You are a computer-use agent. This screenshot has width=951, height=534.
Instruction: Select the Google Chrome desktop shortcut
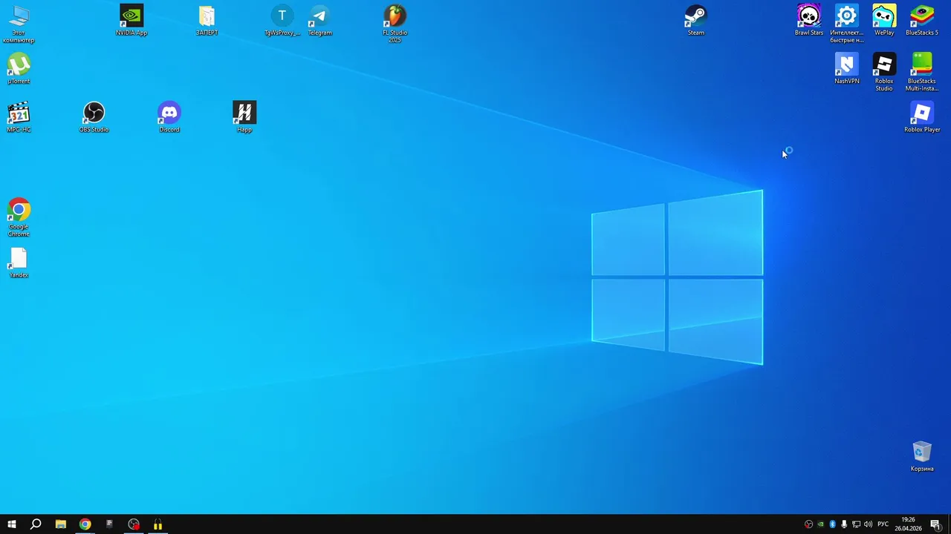click(x=19, y=217)
